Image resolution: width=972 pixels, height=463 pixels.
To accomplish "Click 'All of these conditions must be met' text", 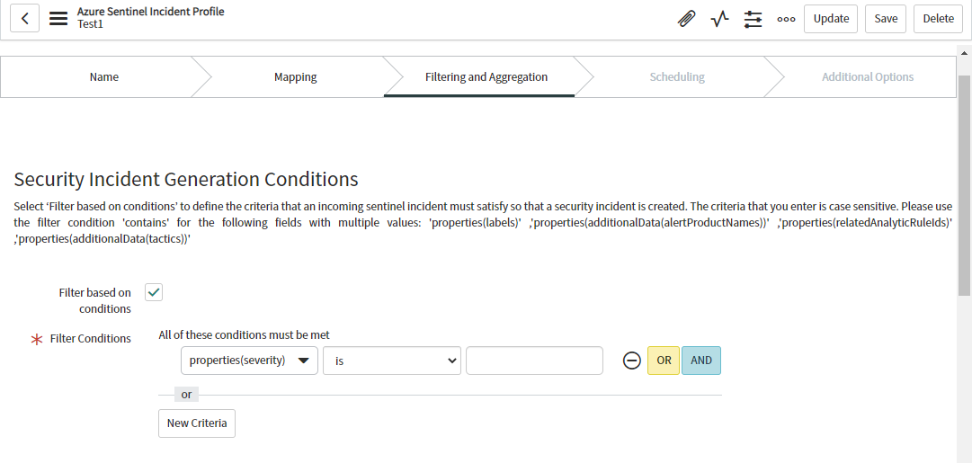I will click(x=245, y=334).
